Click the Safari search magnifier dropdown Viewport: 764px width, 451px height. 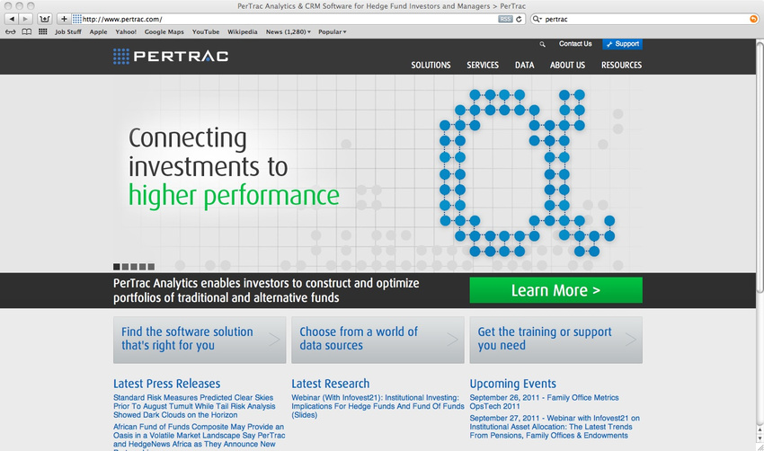tap(537, 19)
